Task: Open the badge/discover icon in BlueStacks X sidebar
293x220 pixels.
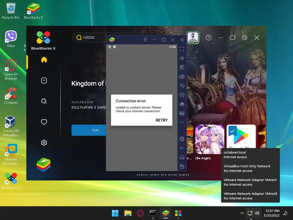Action: pyautogui.click(x=44, y=101)
